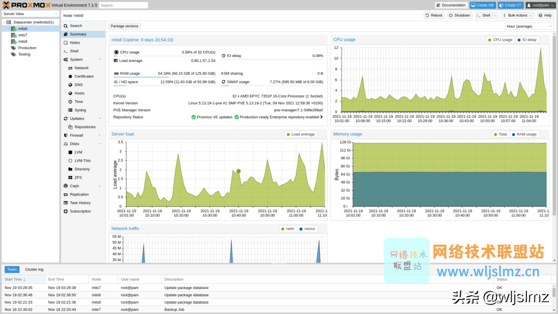This screenshot has width=558, height=314.
Task: Open the Firewall shield icon
Action: coord(65,135)
